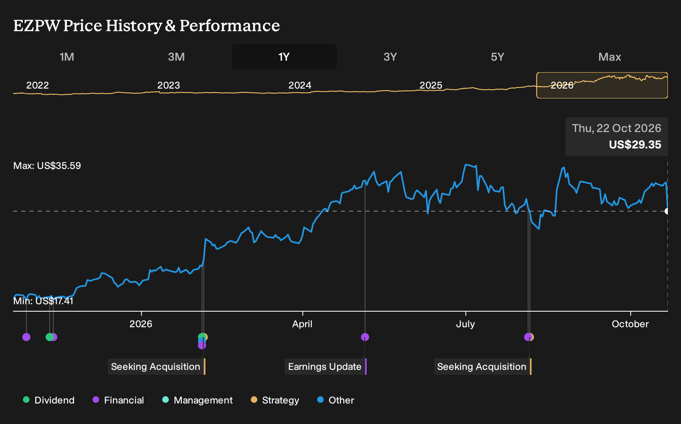Toggle the Financial legend filter
The image size is (681, 424).
pos(118,400)
